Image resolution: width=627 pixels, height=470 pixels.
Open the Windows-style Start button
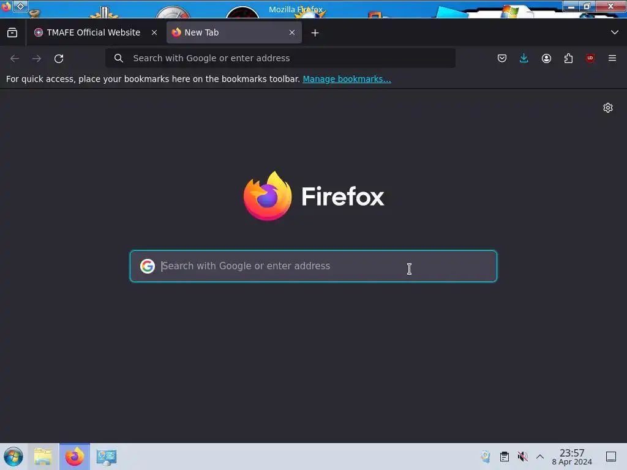13,457
